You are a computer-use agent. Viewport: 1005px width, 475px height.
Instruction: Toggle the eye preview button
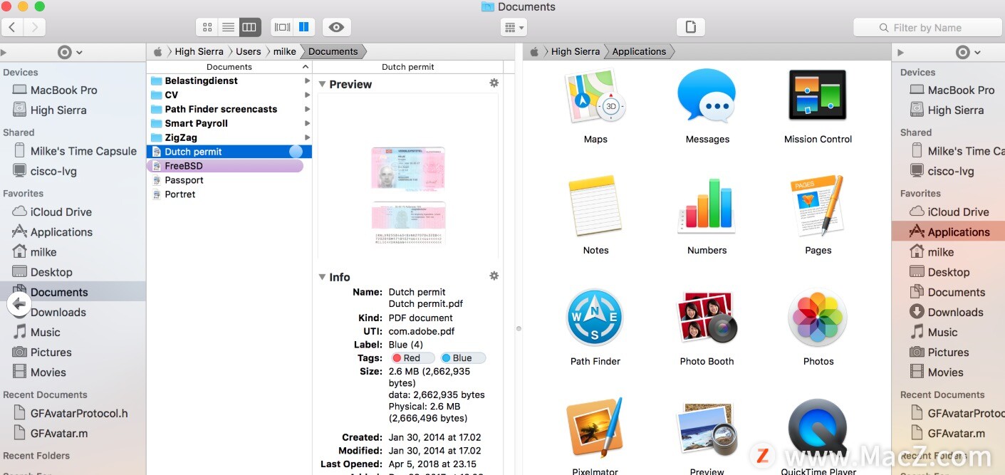(337, 27)
